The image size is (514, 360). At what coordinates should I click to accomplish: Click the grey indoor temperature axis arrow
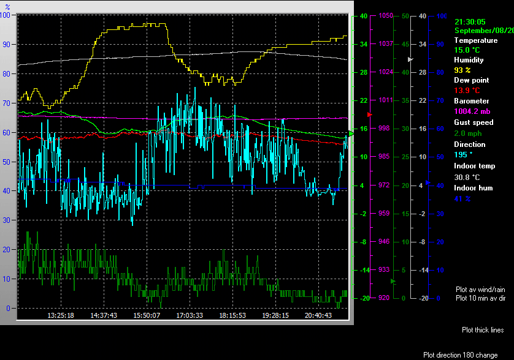coord(411,59)
